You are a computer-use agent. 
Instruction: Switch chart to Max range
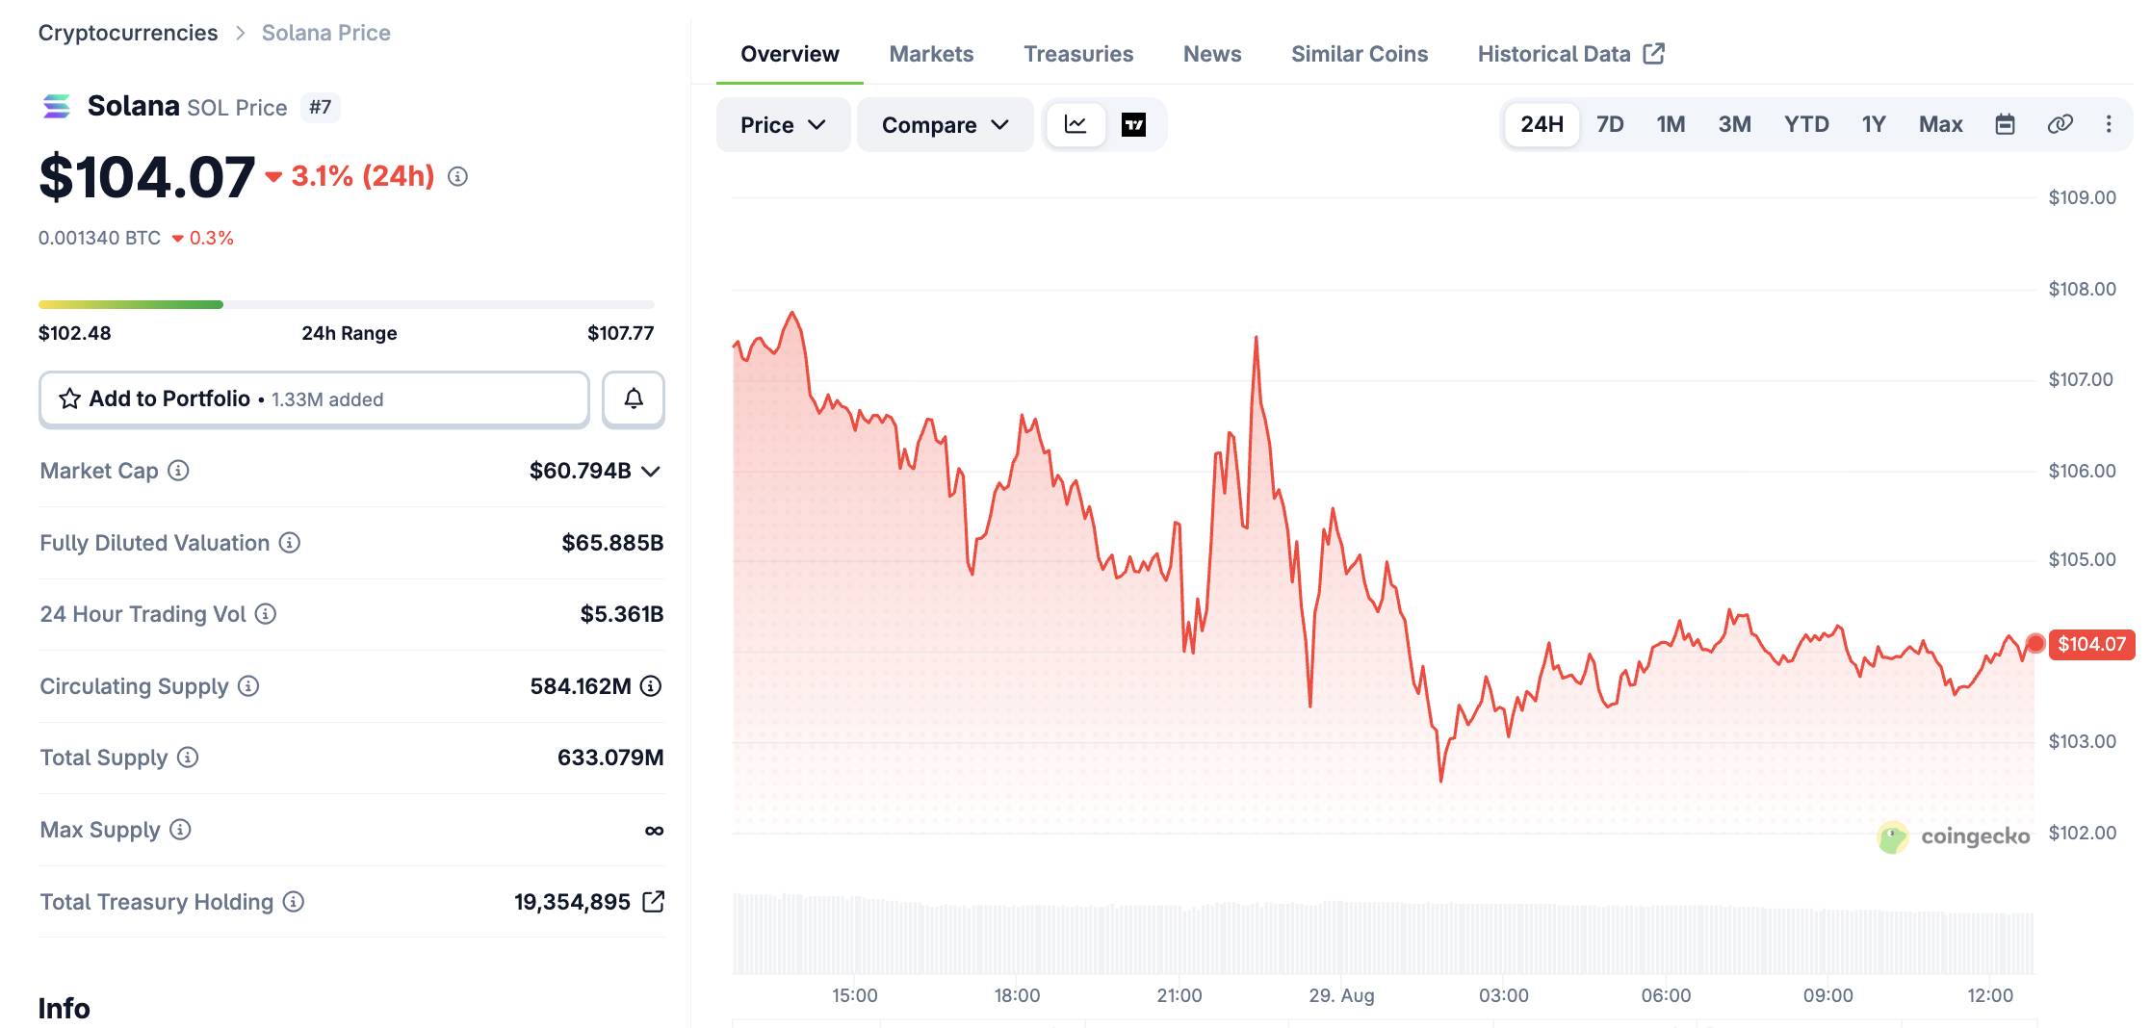(x=1940, y=124)
